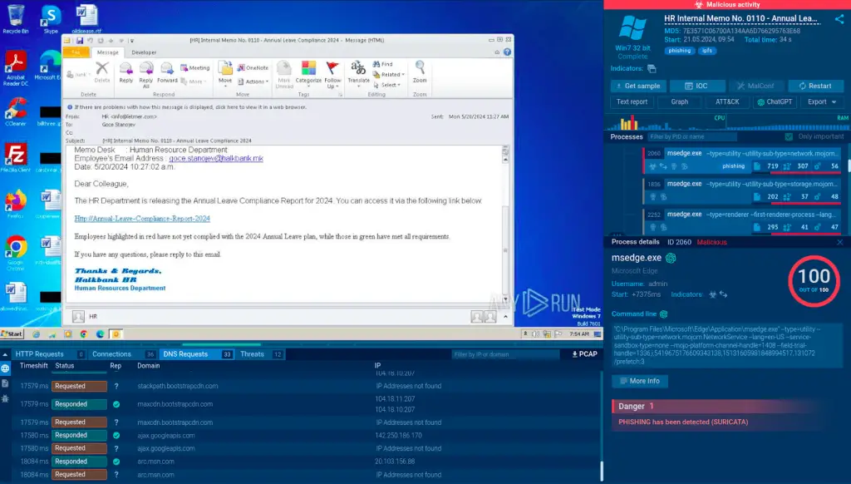Switch to the Connections tab
Viewport: 851px width, 484px height.
123,354
